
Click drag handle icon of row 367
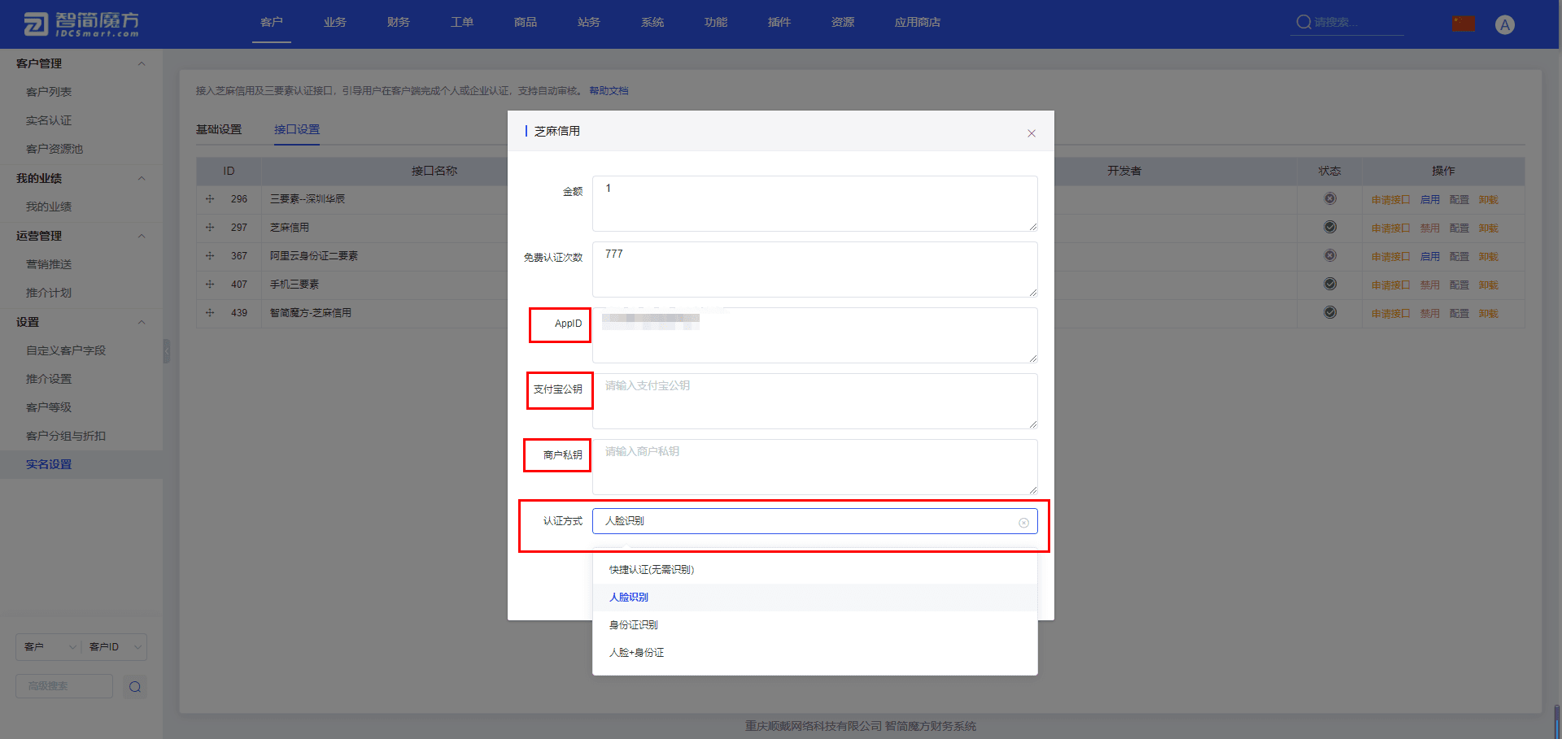coord(210,256)
